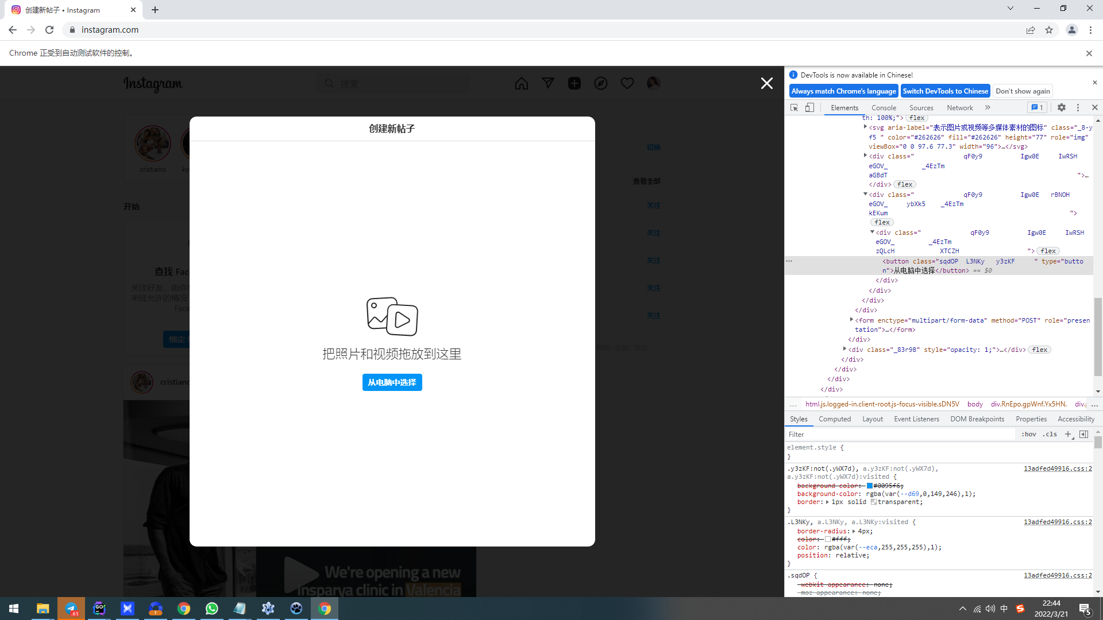Open WhatsApp from the taskbar
The image size is (1103, 620).
(x=212, y=609)
